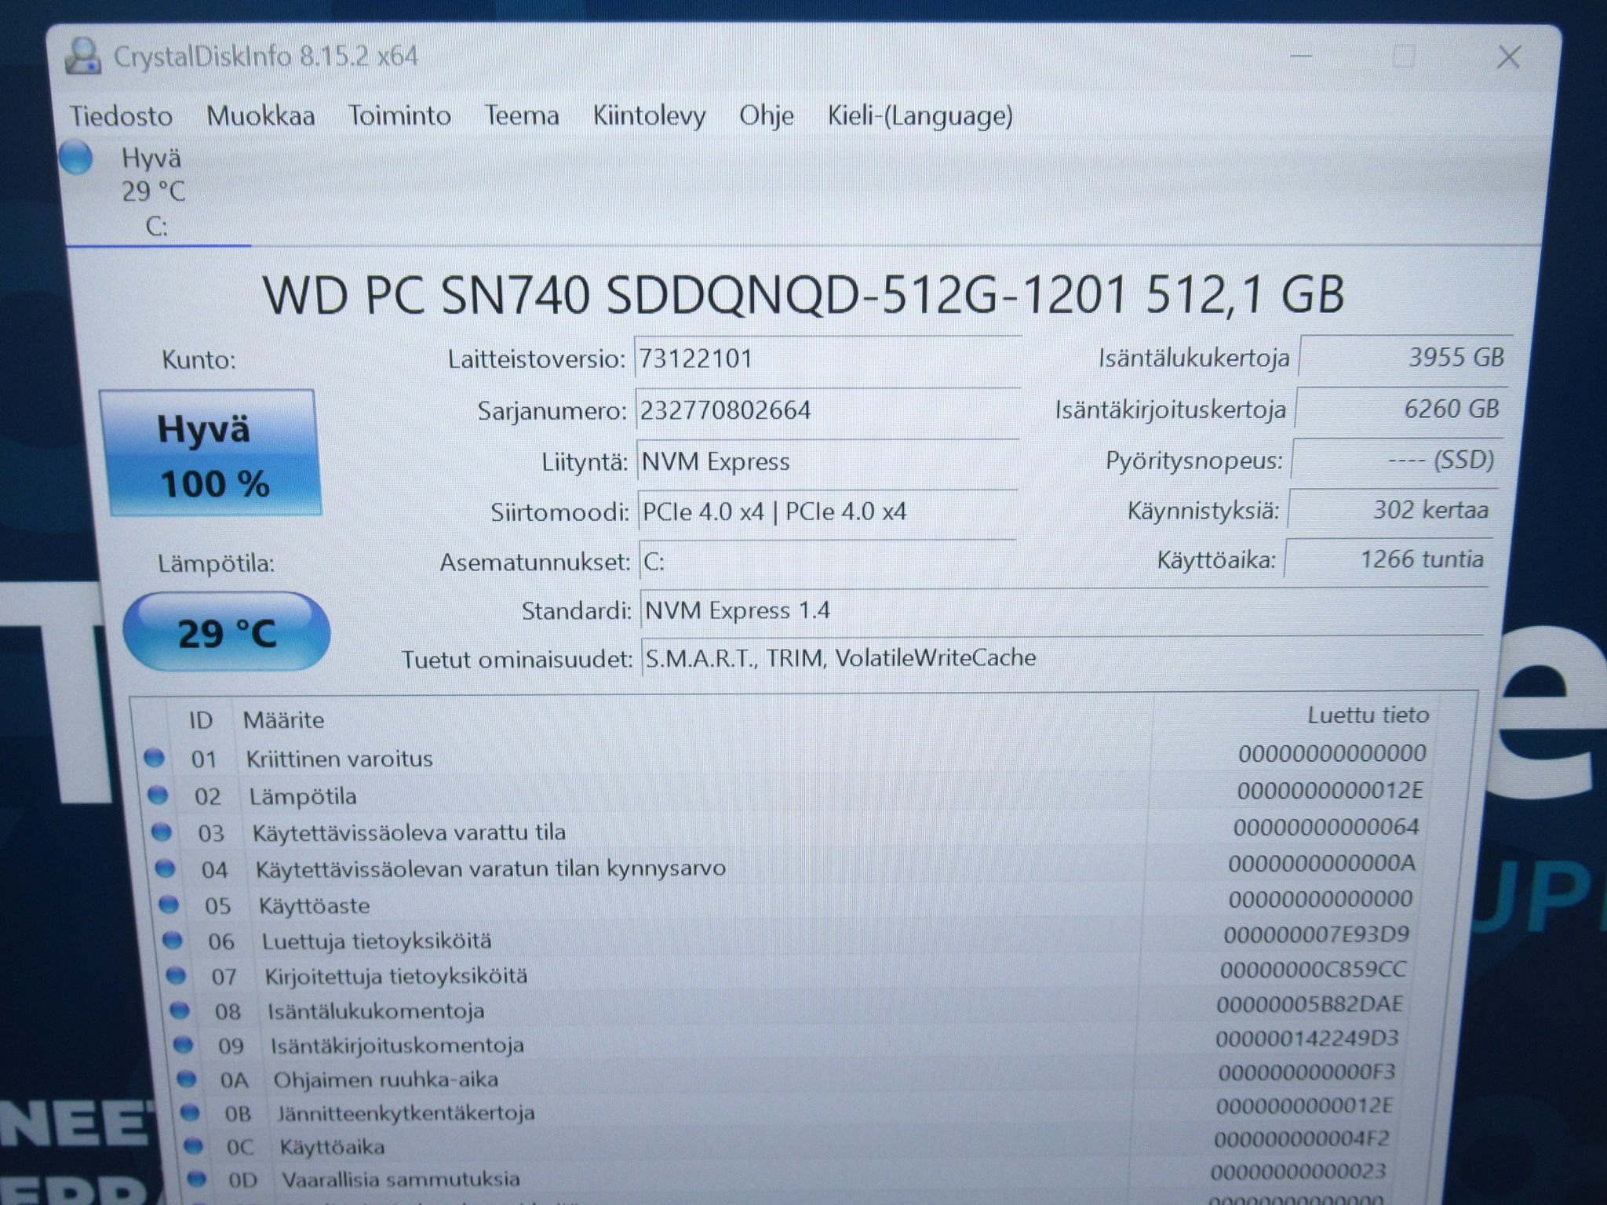The height and width of the screenshot is (1205, 1607).
Task: Click the 29 °C temperature button
Action: coord(227,632)
